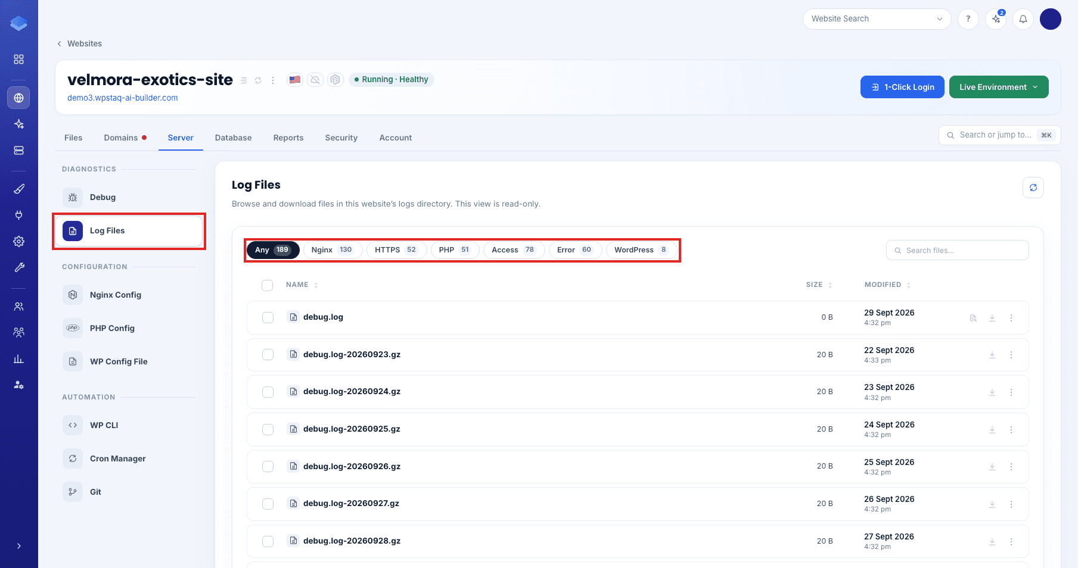Open the wrench tools icon in sidebar

pyautogui.click(x=19, y=267)
